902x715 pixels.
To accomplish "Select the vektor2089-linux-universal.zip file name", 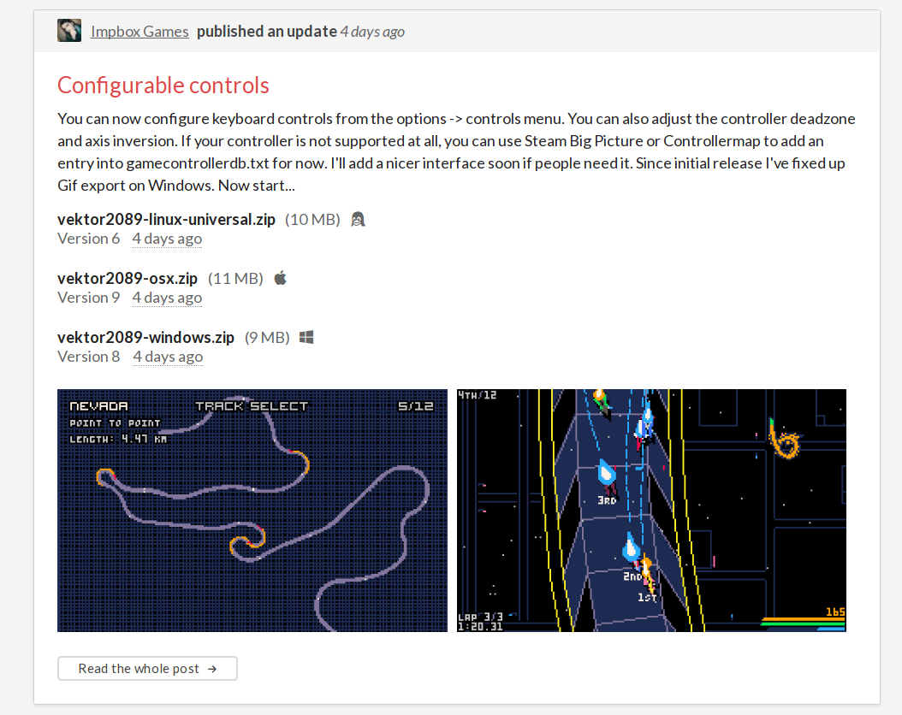I will point(166,220).
